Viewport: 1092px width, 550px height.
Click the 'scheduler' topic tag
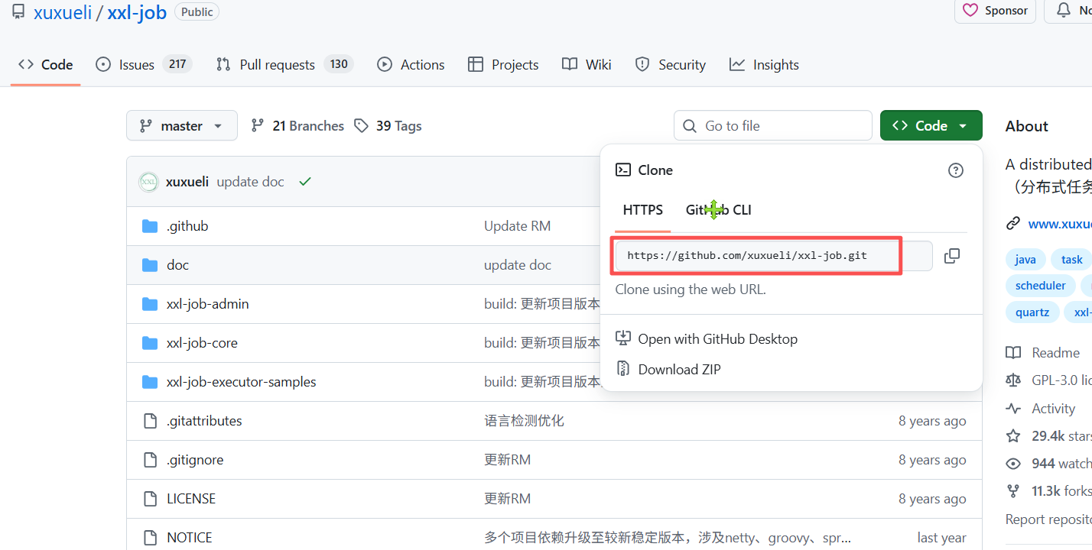1040,286
